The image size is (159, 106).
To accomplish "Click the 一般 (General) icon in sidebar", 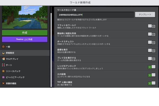I will point(3,47).
